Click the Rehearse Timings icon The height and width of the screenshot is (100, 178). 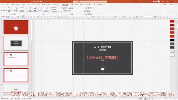(x=40, y=9)
